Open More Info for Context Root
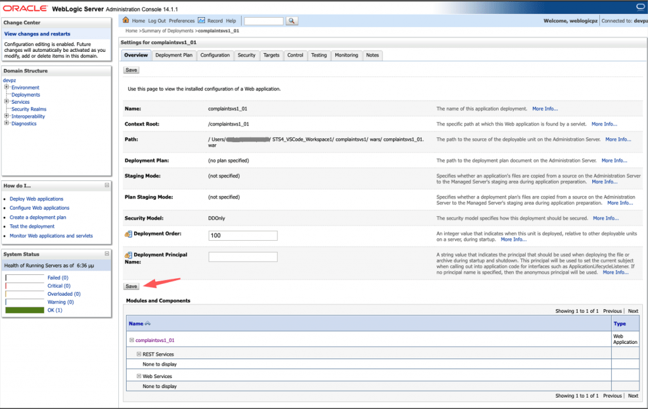 [x=604, y=124]
